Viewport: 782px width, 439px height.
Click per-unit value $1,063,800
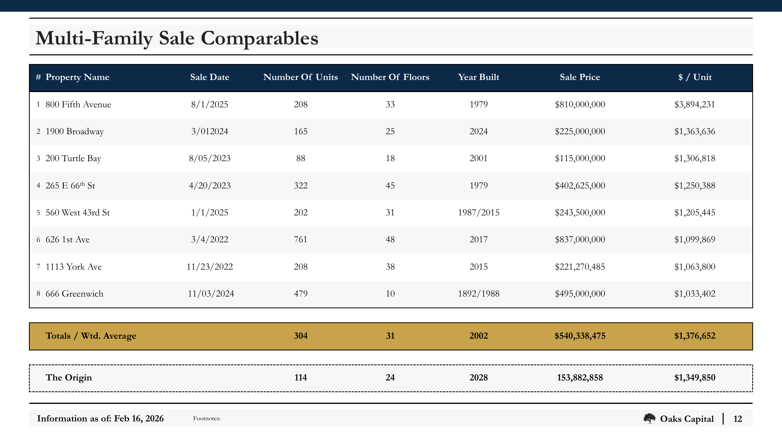(695, 267)
